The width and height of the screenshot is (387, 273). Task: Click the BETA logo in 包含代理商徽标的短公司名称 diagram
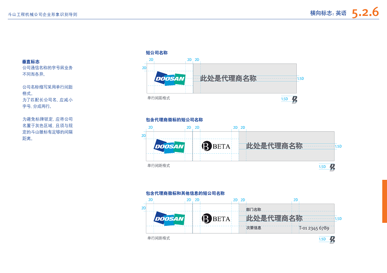[x=216, y=146]
